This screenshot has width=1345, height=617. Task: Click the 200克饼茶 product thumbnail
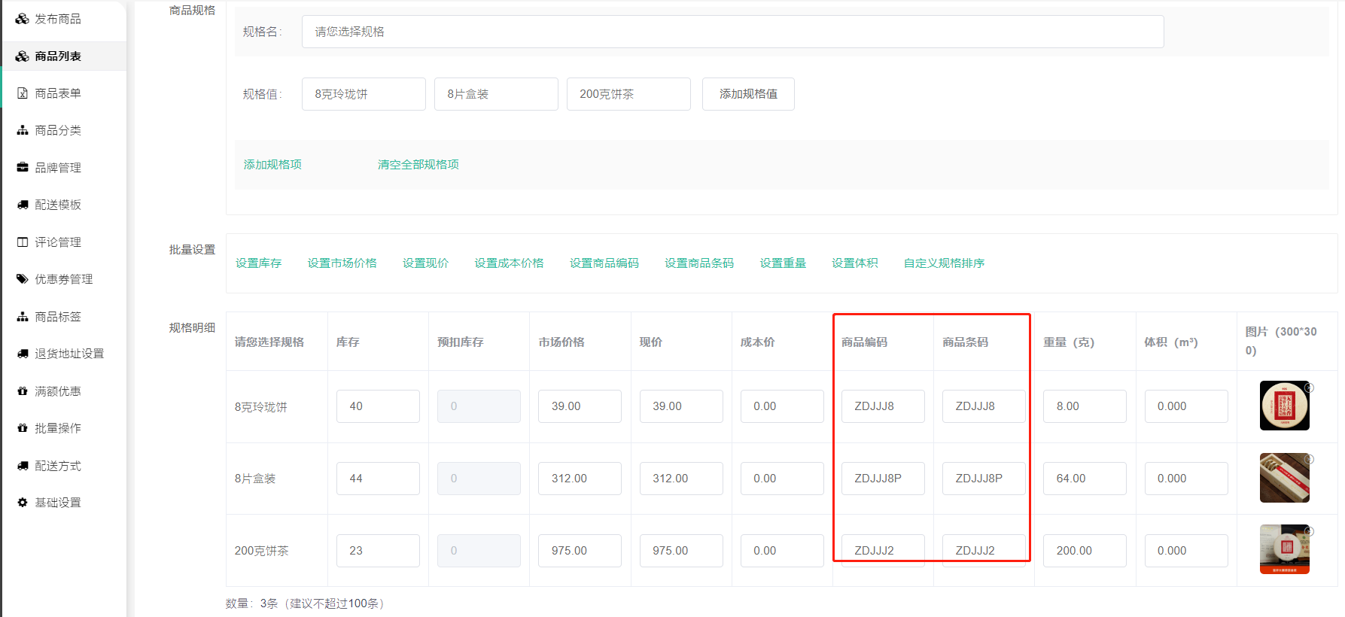(1284, 549)
